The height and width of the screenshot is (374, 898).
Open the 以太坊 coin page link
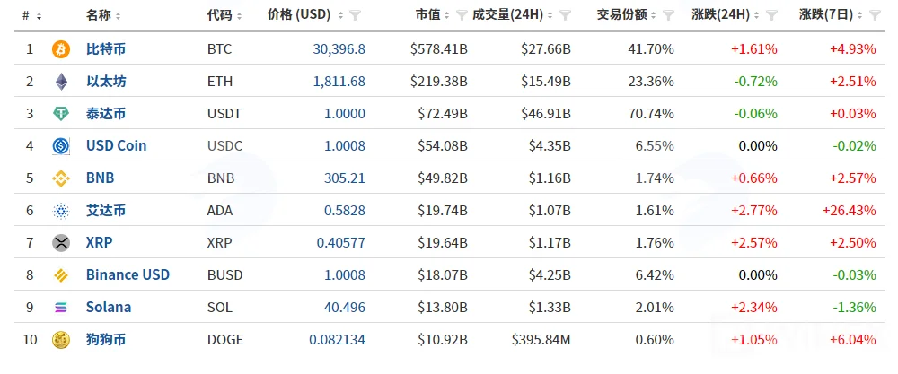(x=106, y=82)
